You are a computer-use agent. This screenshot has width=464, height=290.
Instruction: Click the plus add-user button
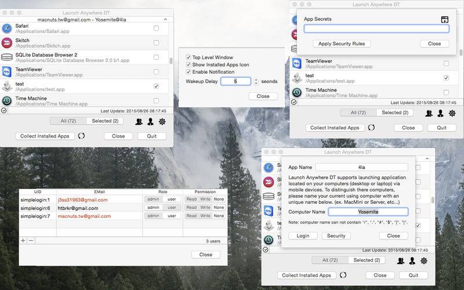[x=23, y=241]
